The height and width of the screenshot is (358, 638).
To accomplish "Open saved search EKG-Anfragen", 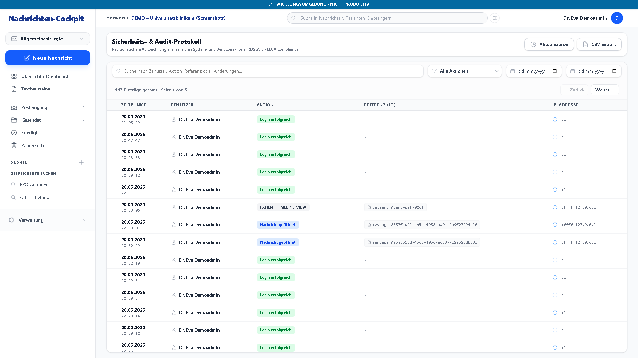I will [x=48, y=185].
